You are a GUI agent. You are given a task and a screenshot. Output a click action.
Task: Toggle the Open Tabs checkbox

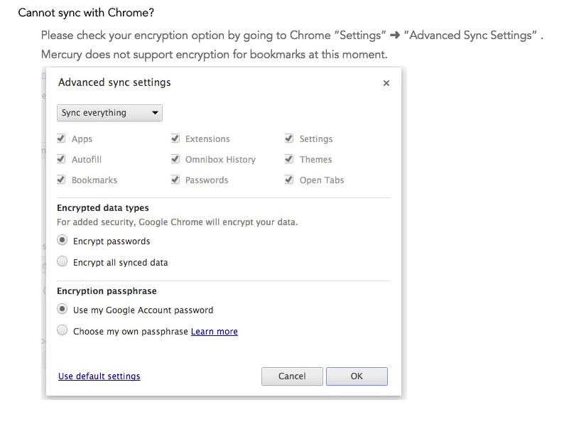pyautogui.click(x=289, y=180)
